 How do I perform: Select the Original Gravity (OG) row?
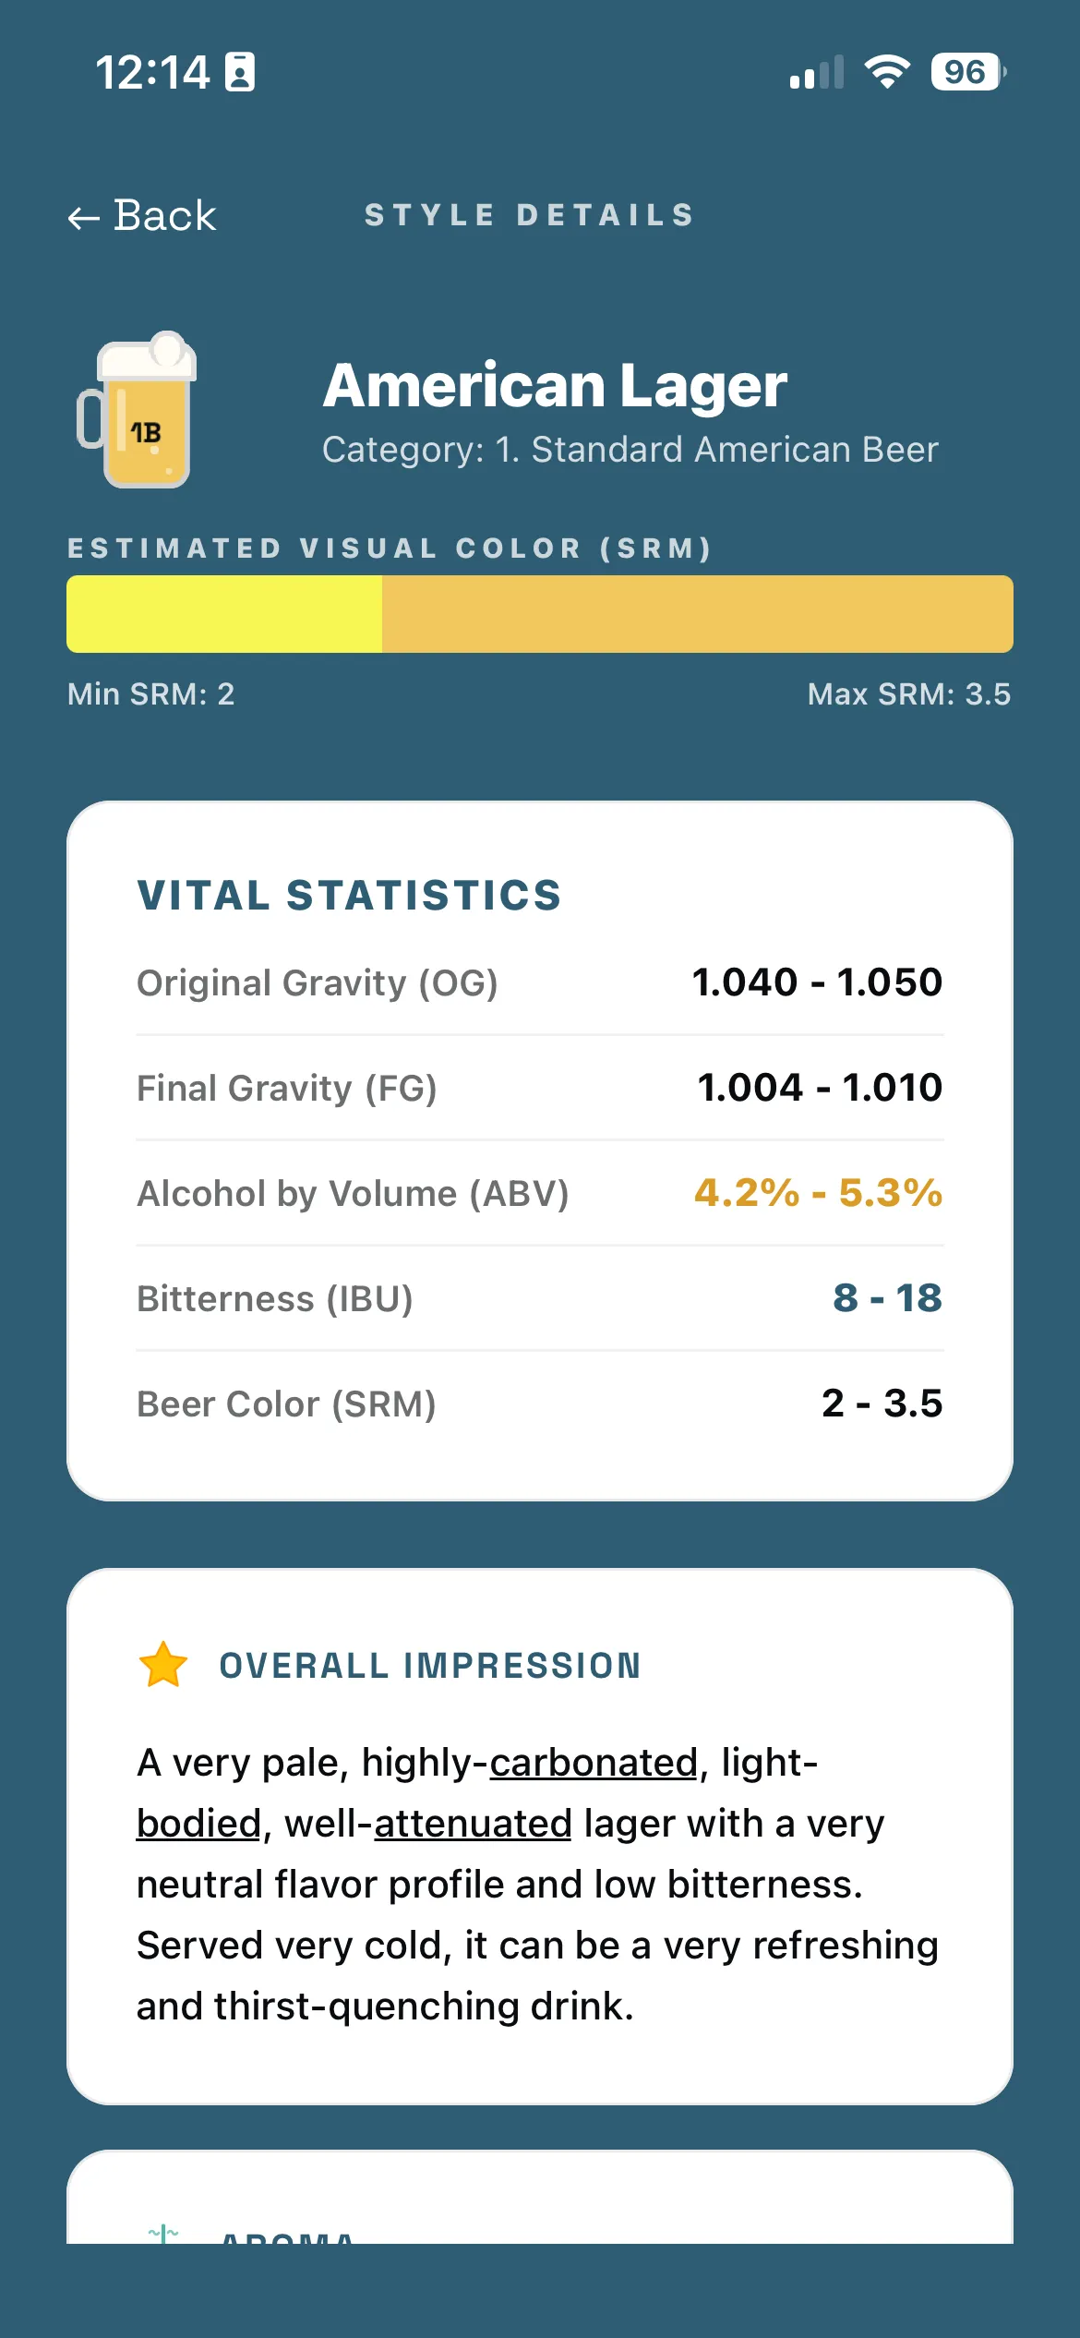point(540,982)
